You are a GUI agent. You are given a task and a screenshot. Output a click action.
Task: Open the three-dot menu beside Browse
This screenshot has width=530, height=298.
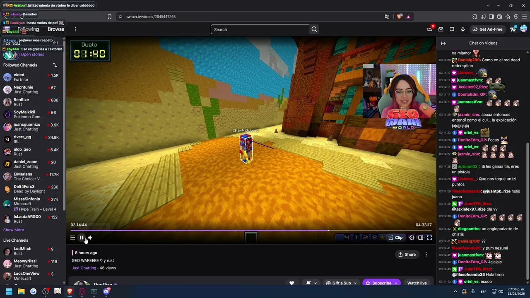pyautogui.click(x=75, y=29)
